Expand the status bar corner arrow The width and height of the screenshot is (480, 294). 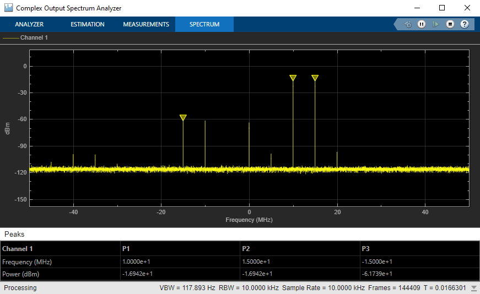(474, 288)
